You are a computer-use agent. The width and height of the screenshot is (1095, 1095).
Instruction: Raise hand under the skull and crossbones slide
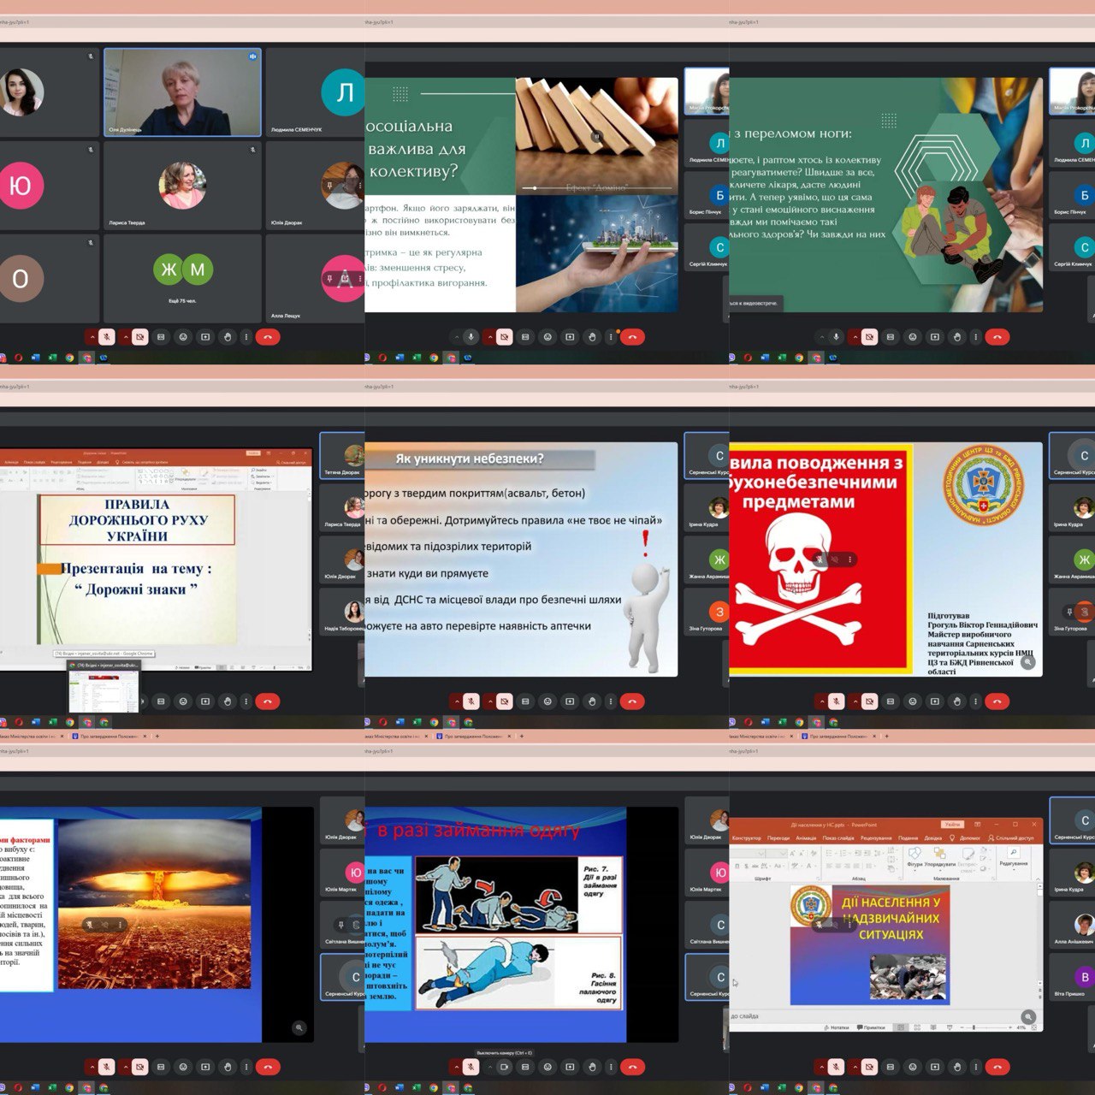(957, 701)
